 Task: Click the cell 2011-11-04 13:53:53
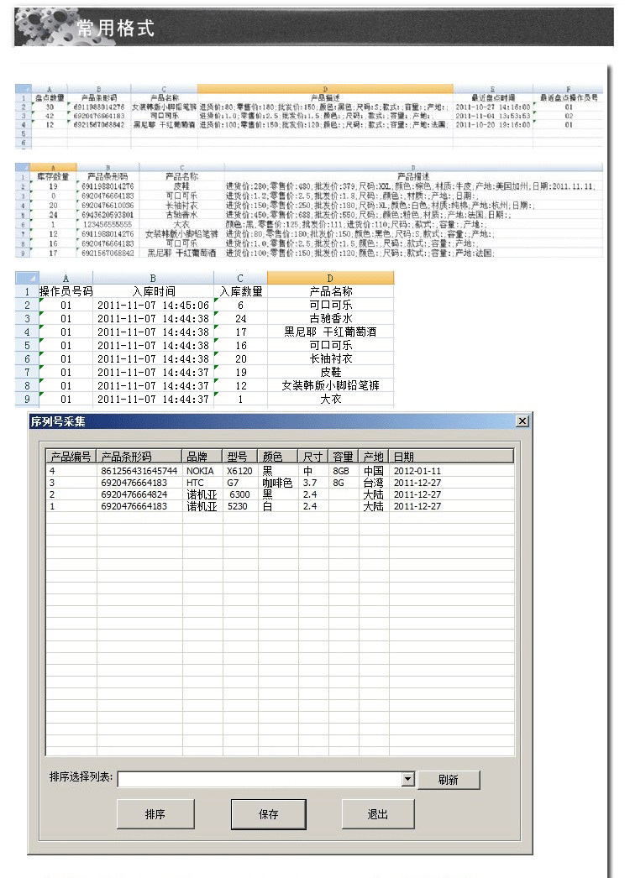(x=493, y=116)
